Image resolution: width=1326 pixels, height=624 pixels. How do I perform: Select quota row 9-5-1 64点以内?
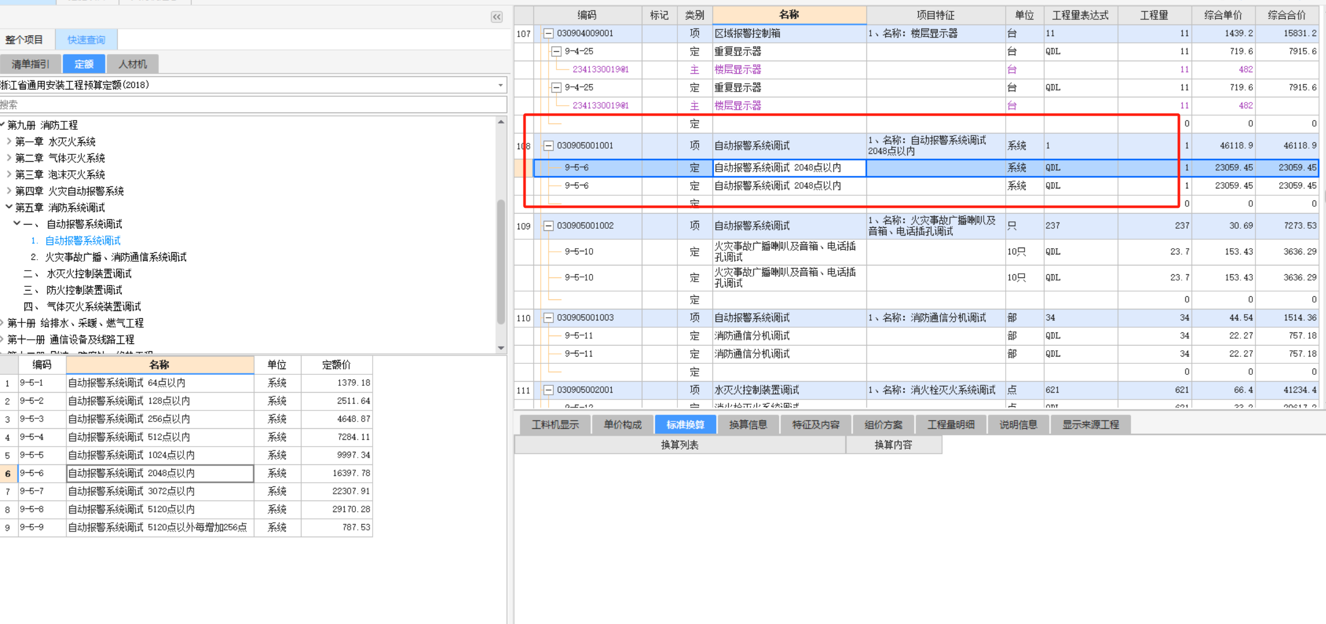point(186,383)
